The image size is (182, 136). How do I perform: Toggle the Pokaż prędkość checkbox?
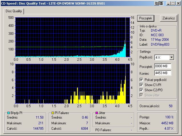(141, 80)
